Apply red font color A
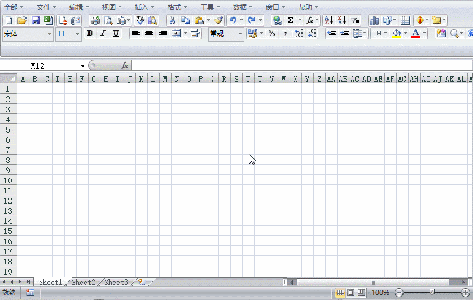 pos(415,33)
